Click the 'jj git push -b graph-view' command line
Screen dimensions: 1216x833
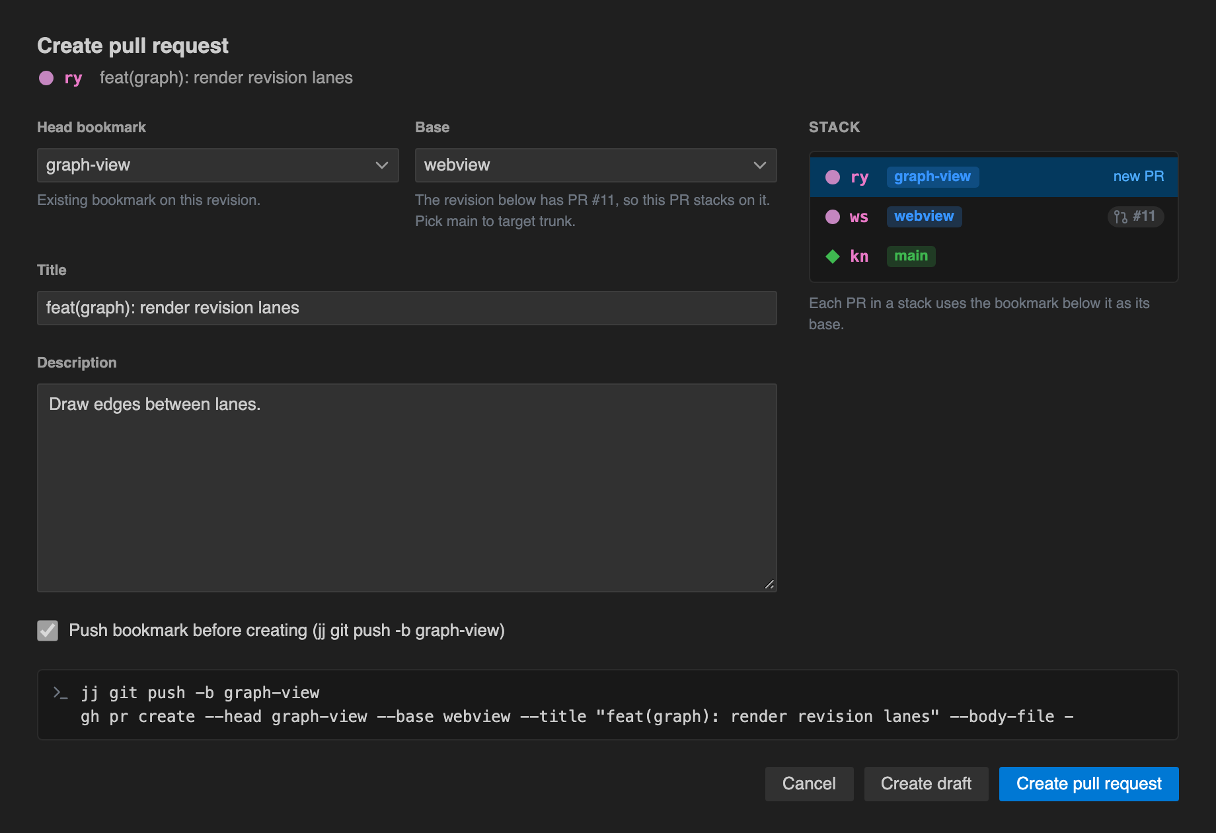point(200,693)
